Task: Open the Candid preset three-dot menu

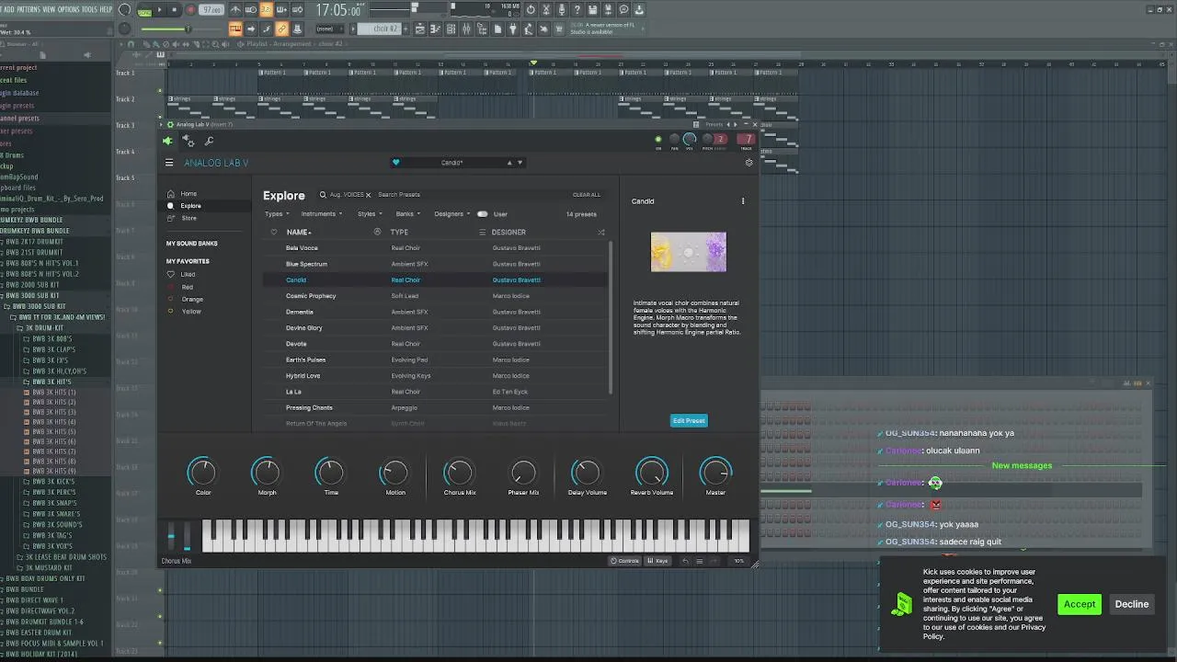Action: (743, 201)
